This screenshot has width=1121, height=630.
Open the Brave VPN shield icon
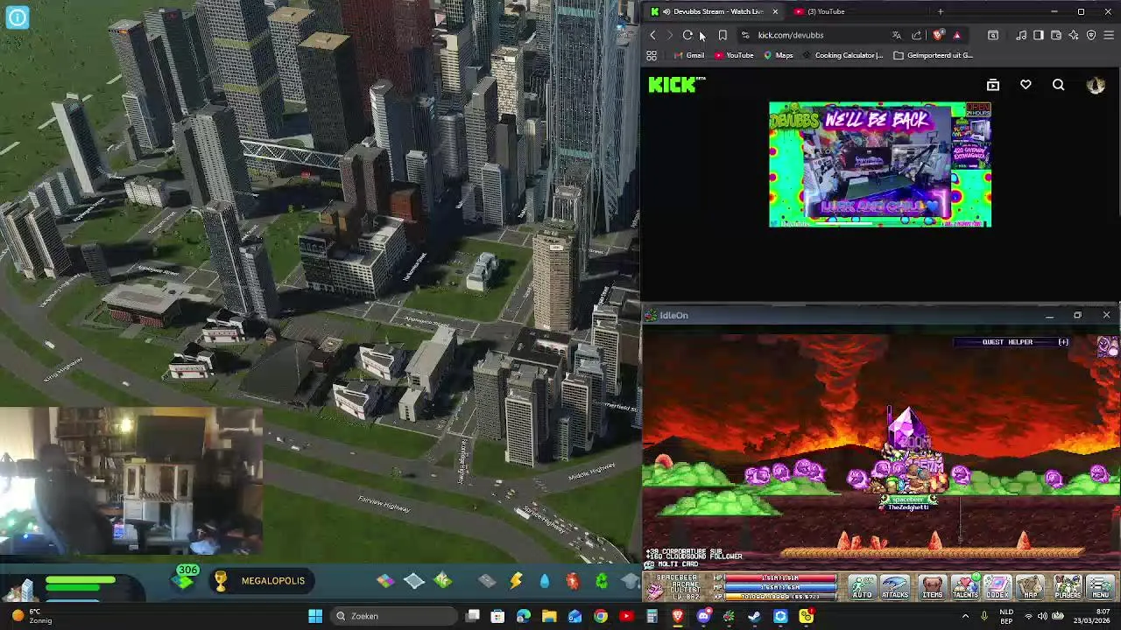click(x=1091, y=35)
